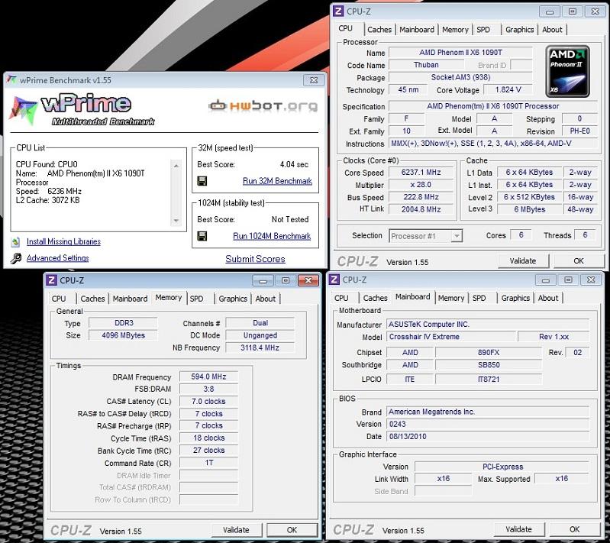Select About tab in Memory window
The width and height of the screenshot is (610, 543).
click(x=266, y=299)
